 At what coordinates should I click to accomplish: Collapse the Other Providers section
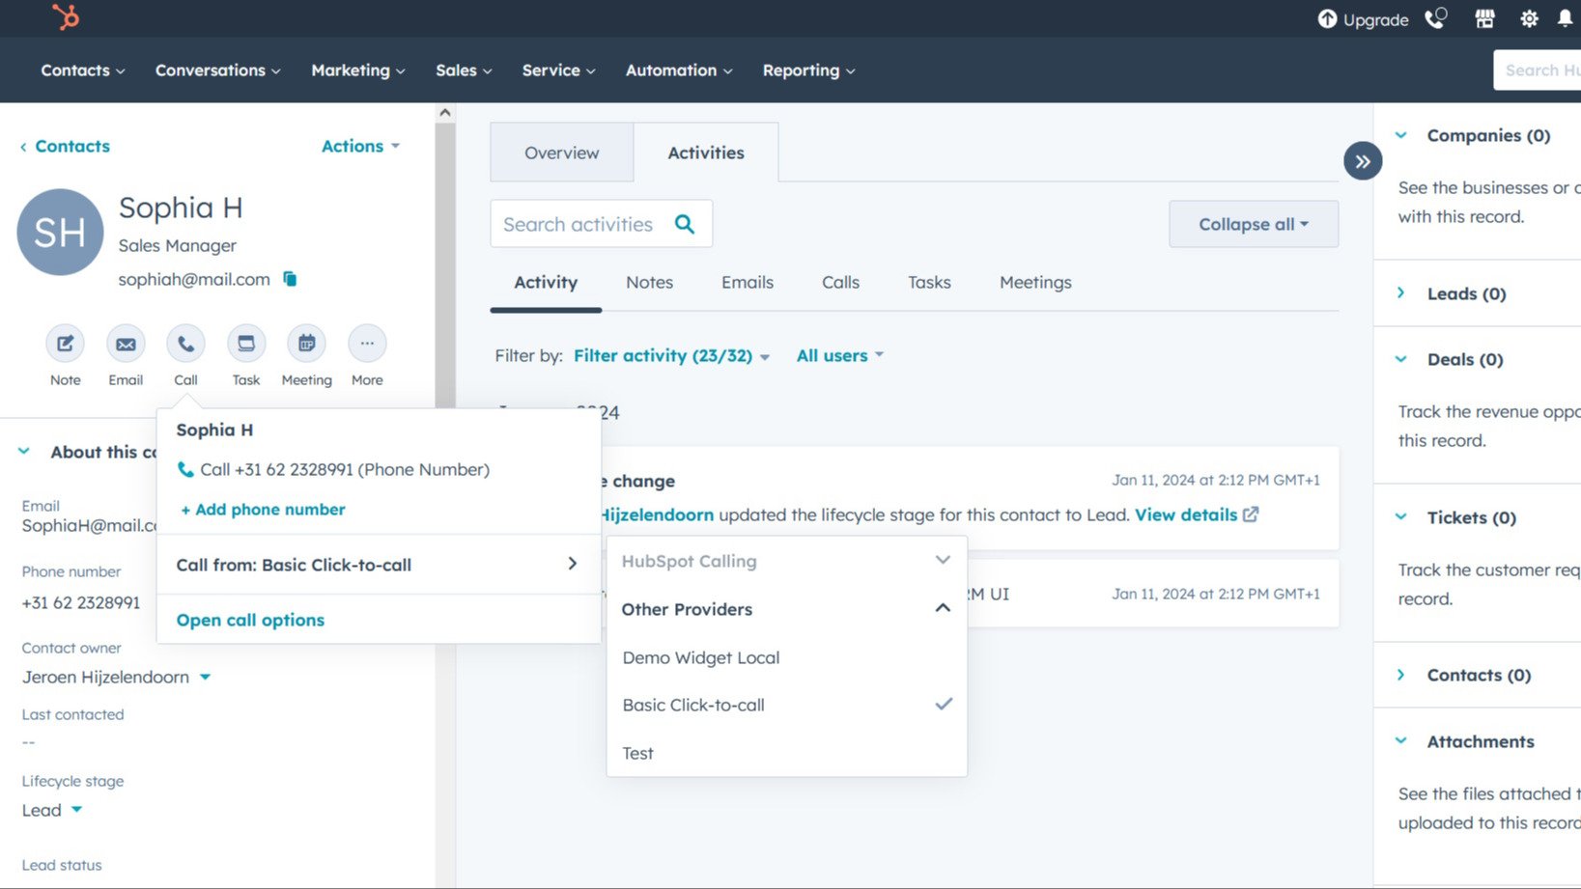click(x=943, y=608)
